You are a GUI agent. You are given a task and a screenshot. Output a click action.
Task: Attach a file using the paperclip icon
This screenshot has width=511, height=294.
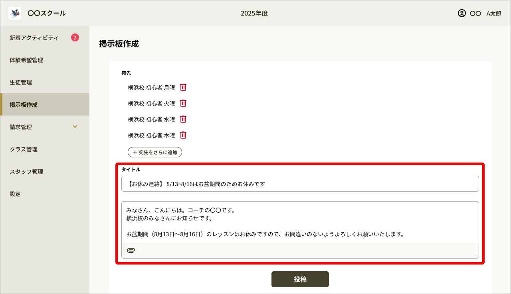[131, 250]
